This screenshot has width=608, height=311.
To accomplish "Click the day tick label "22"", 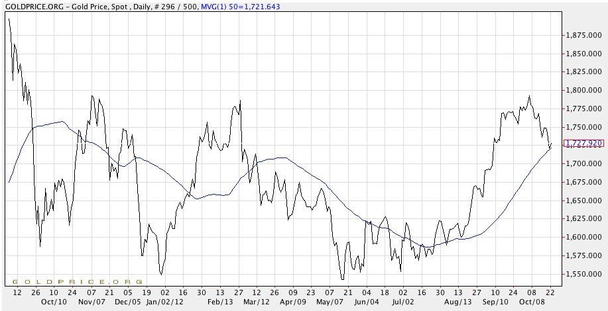I will coord(550,293).
